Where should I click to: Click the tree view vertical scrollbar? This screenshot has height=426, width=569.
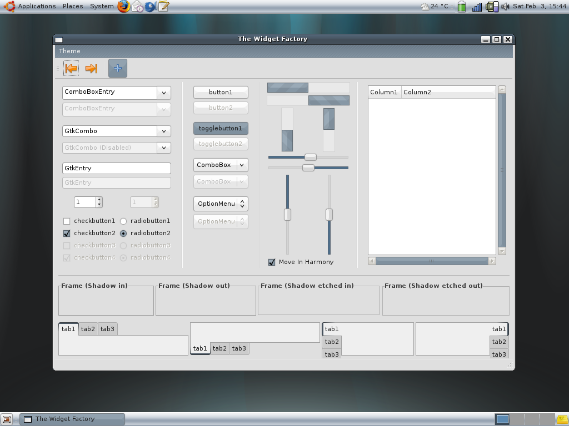[502, 170]
